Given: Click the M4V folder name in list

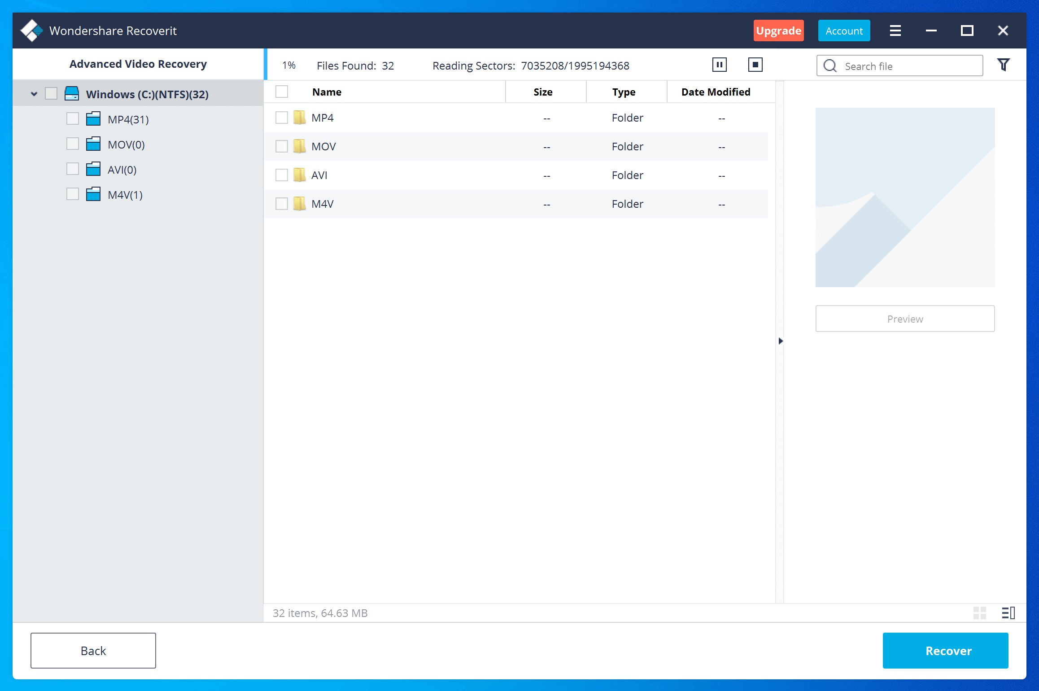Looking at the screenshot, I should [x=323, y=204].
